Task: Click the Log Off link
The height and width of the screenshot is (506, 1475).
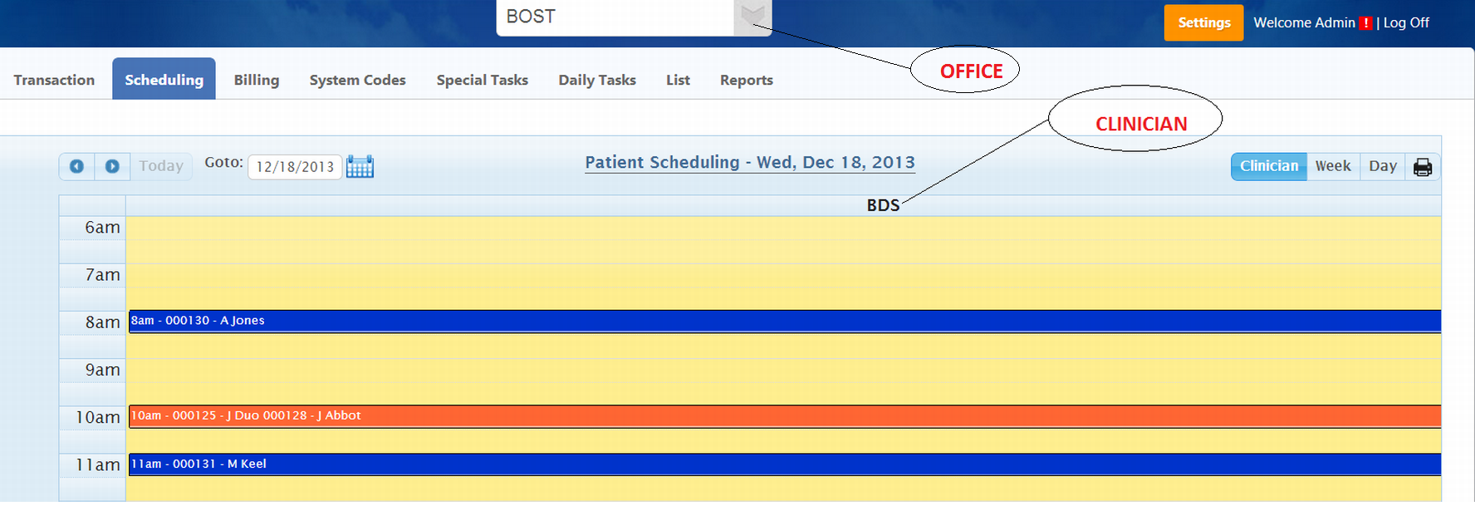Action: 1406,22
